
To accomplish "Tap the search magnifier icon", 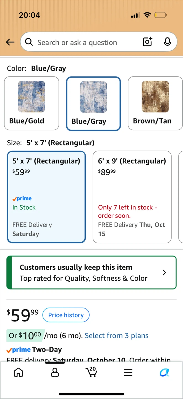I will coord(29,42).
